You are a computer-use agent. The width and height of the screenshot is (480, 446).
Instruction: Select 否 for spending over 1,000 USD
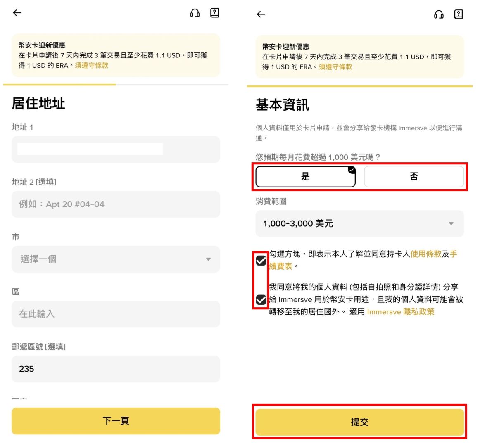click(x=414, y=176)
